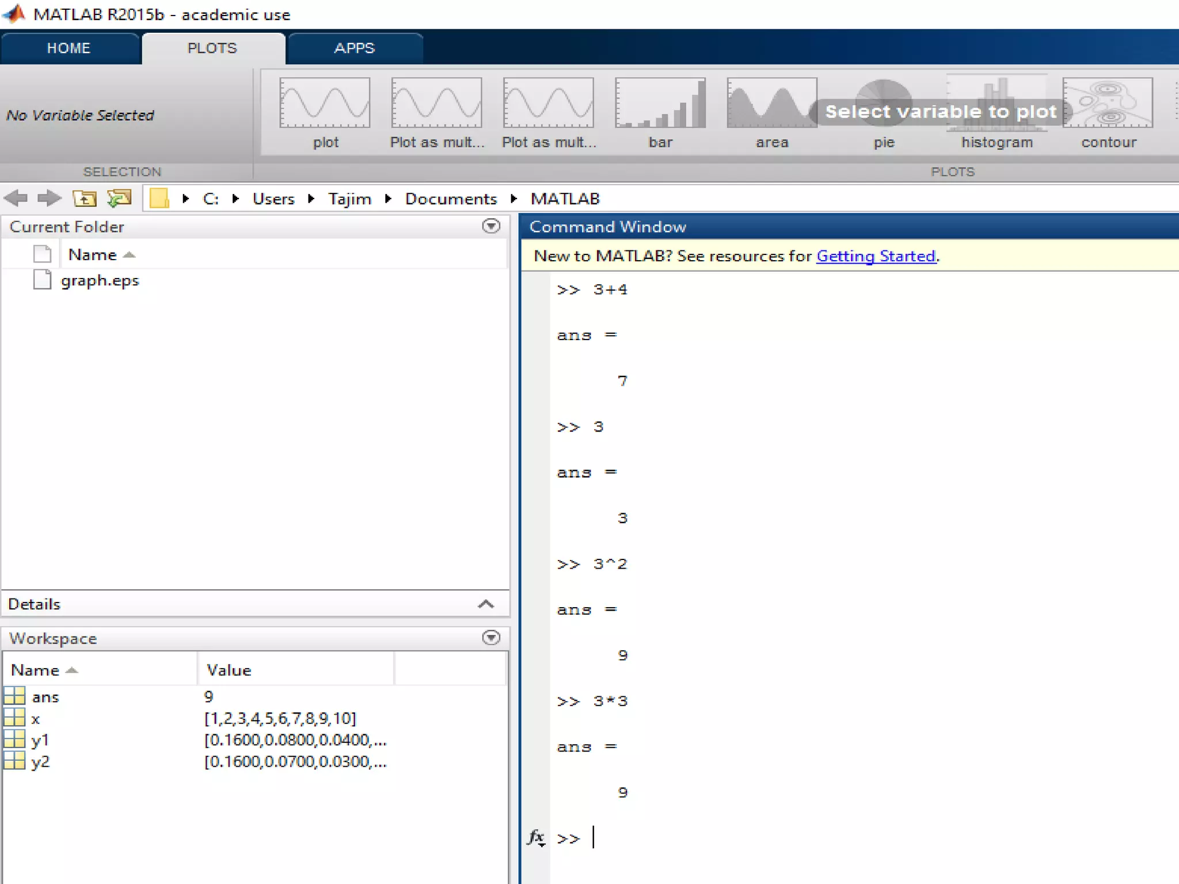
Task: Go back with the left arrow
Action: (x=16, y=198)
